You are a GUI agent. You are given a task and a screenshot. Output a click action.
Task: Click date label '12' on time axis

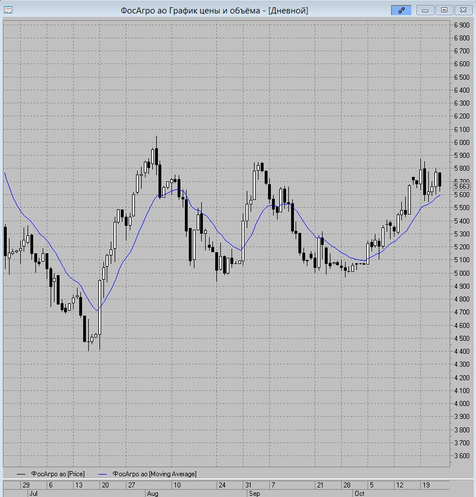click(x=400, y=485)
